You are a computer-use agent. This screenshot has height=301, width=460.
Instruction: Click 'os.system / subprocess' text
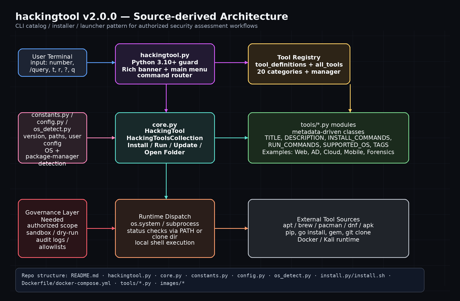165,224
